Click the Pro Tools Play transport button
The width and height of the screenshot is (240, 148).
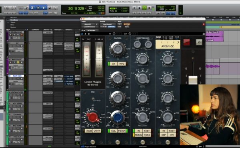tap(144, 8)
